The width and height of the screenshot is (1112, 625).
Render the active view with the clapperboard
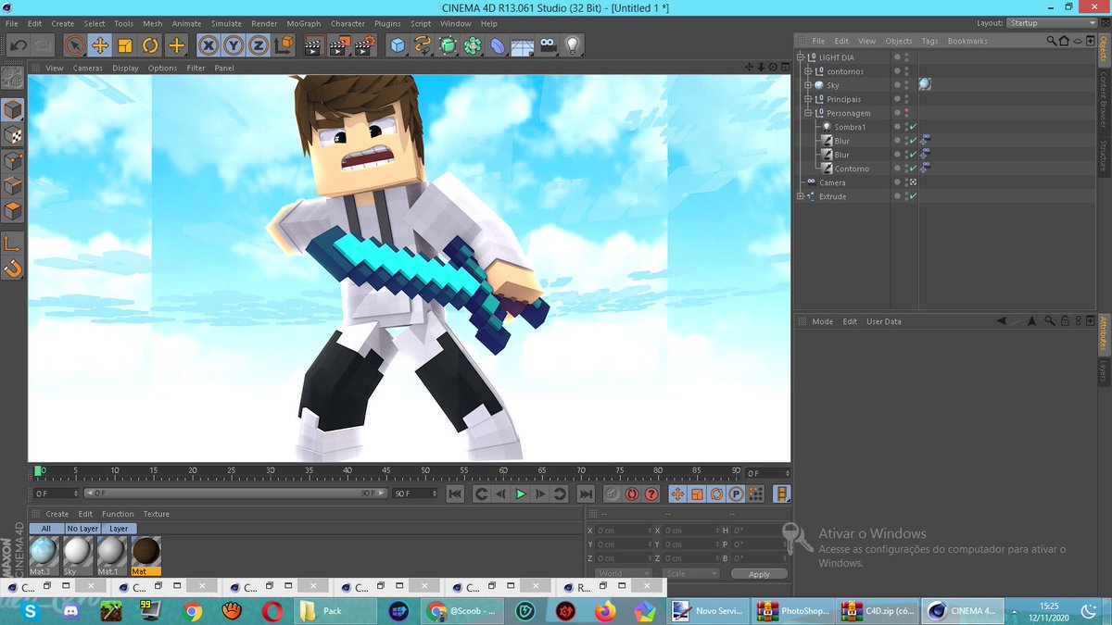(315, 44)
